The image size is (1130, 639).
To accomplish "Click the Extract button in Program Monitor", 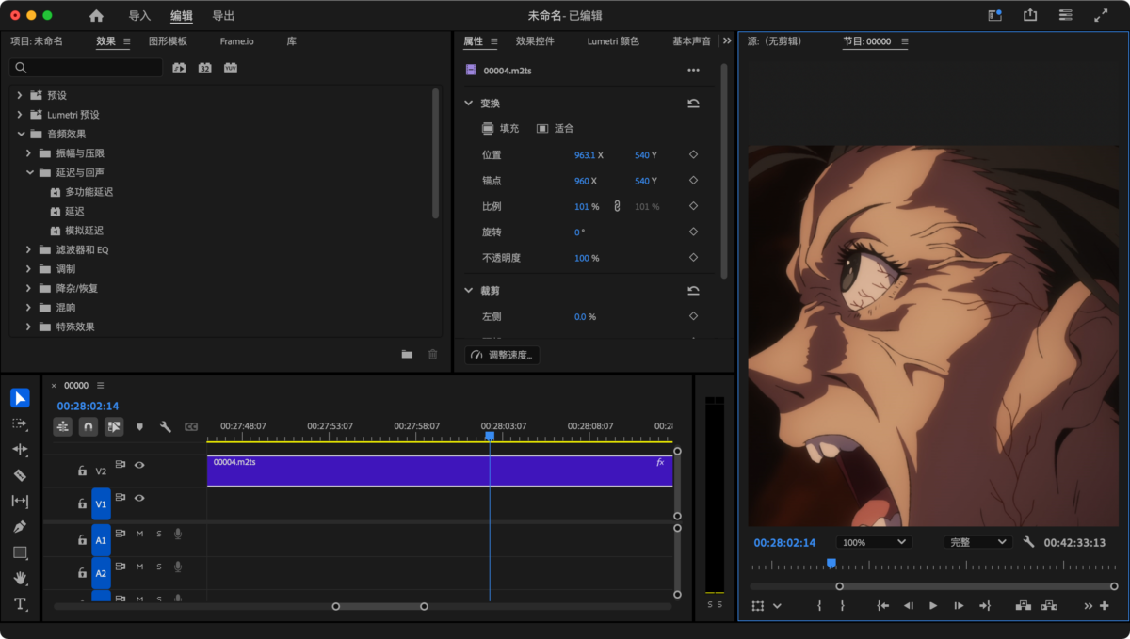I will click(1049, 606).
